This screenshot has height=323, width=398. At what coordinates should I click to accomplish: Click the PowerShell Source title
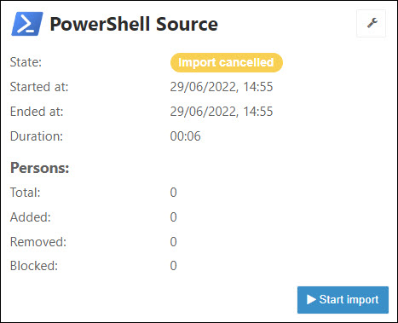point(134,24)
